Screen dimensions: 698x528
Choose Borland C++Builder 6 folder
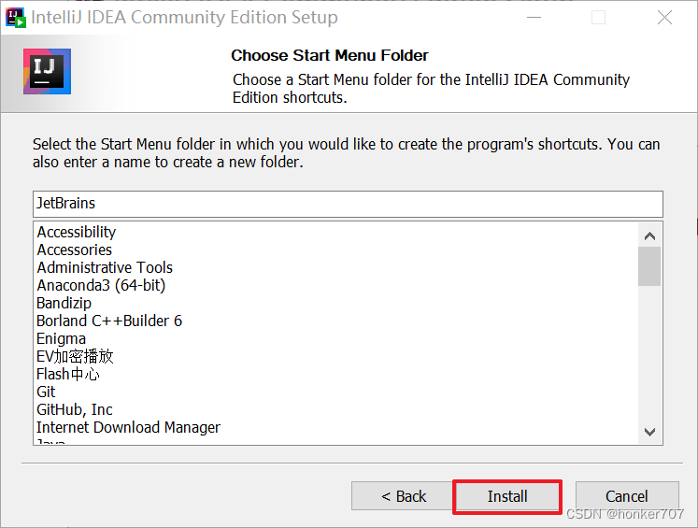coord(109,321)
